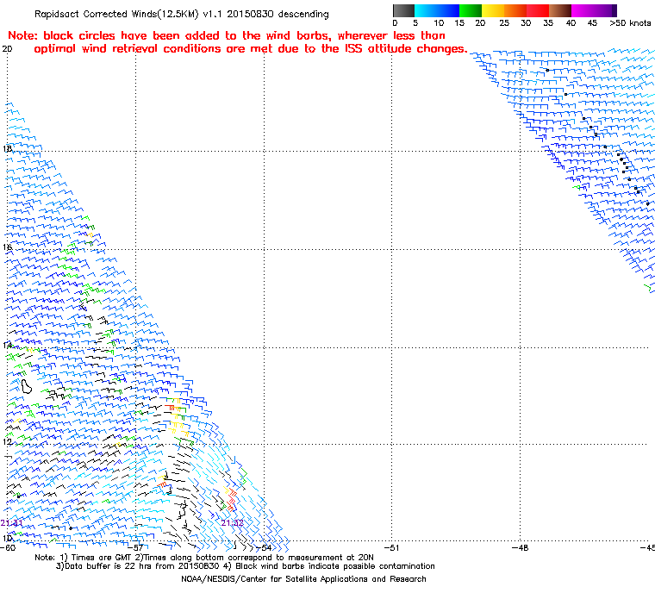This screenshot has width=655, height=593.
Task: Click the latitude label 12
Action: [7, 441]
